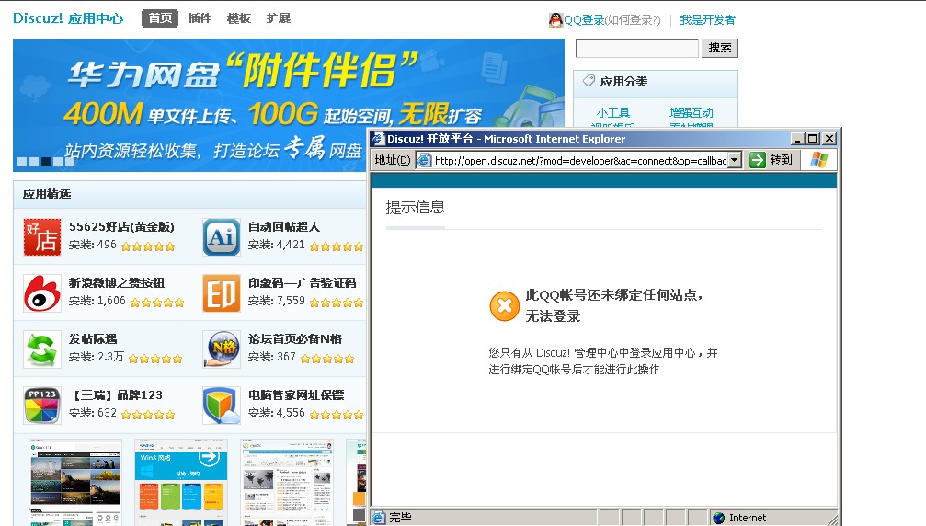Click the QQ penguin login icon
The width and height of the screenshot is (926, 526).
[555, 20]
